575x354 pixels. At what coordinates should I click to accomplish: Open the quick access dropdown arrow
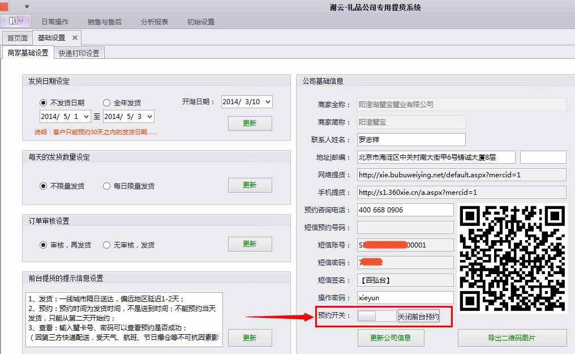27,6
